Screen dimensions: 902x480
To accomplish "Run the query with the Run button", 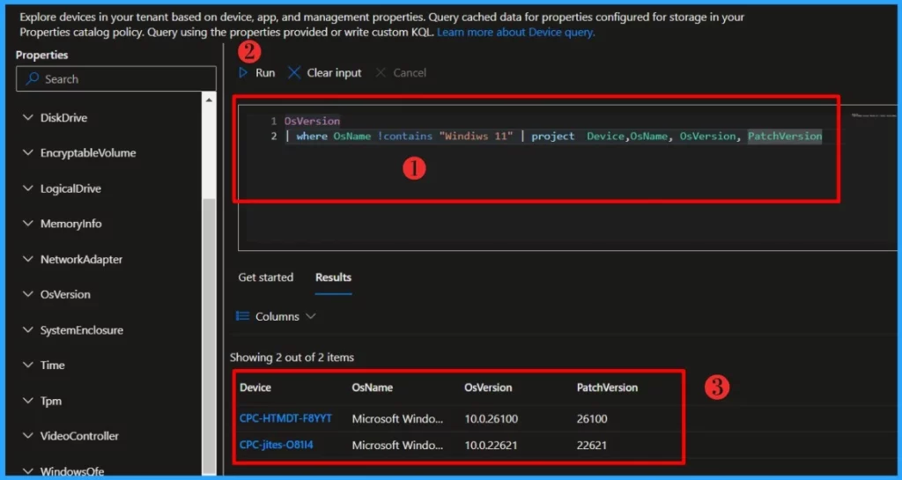I will 257,73.
